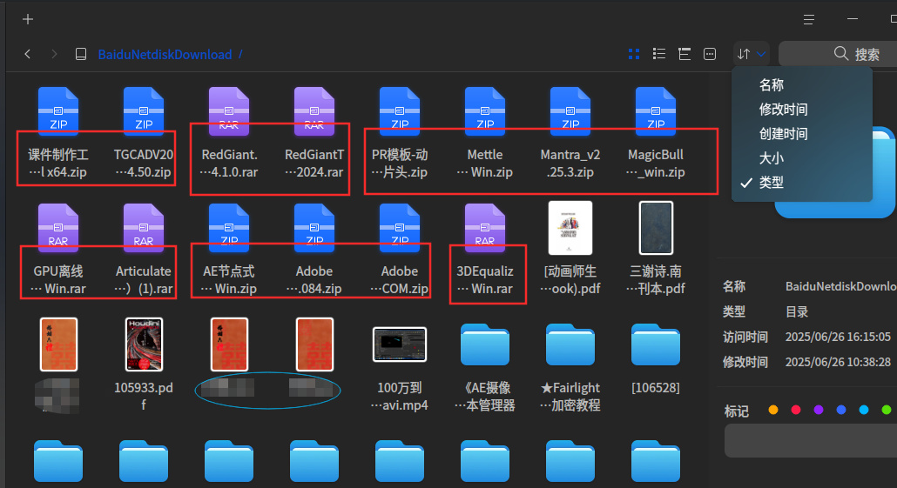Select the 105933.pdf Houdini document

(x=144, y=365)
